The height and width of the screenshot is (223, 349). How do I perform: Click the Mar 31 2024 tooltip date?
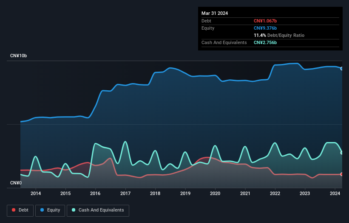(x=215, y=13)
